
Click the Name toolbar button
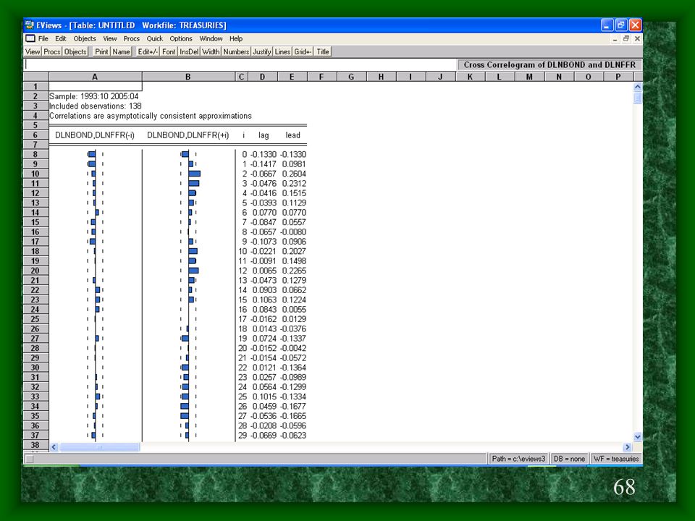[121, 51]
